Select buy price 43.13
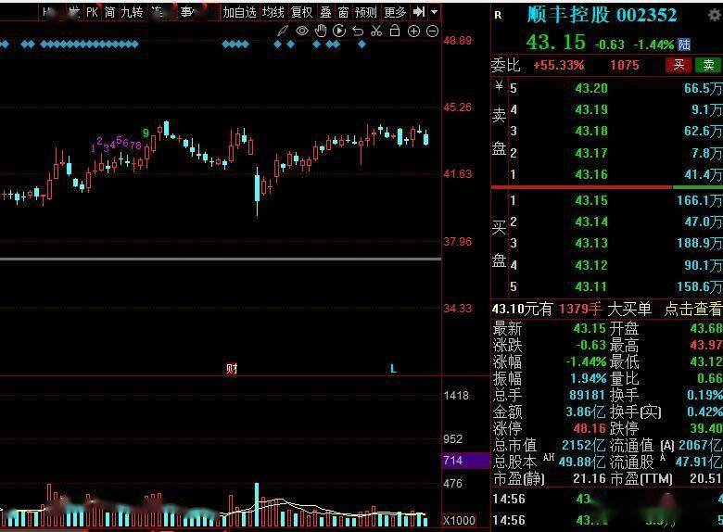This screenshot has width=723, height=532. [591, 243]
